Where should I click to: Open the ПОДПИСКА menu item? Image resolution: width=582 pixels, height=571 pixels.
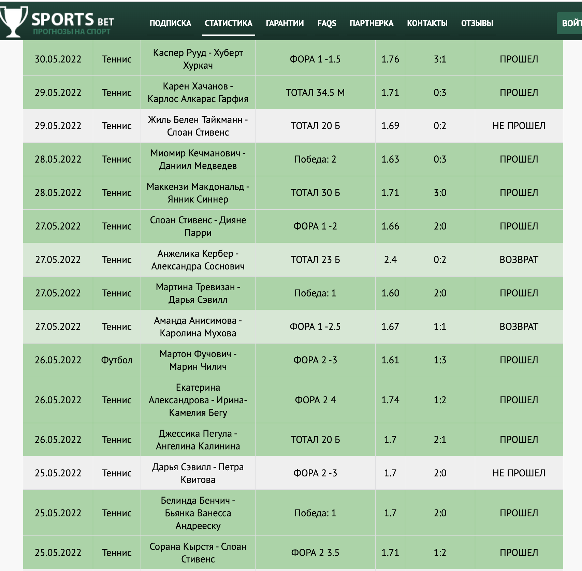pyautogui.click(x=170, y=23)
